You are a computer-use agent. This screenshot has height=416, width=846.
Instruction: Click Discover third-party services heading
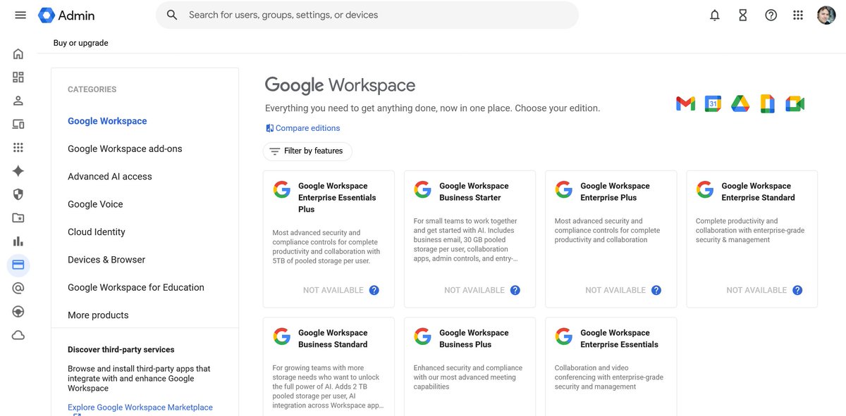tap(121, 350)
